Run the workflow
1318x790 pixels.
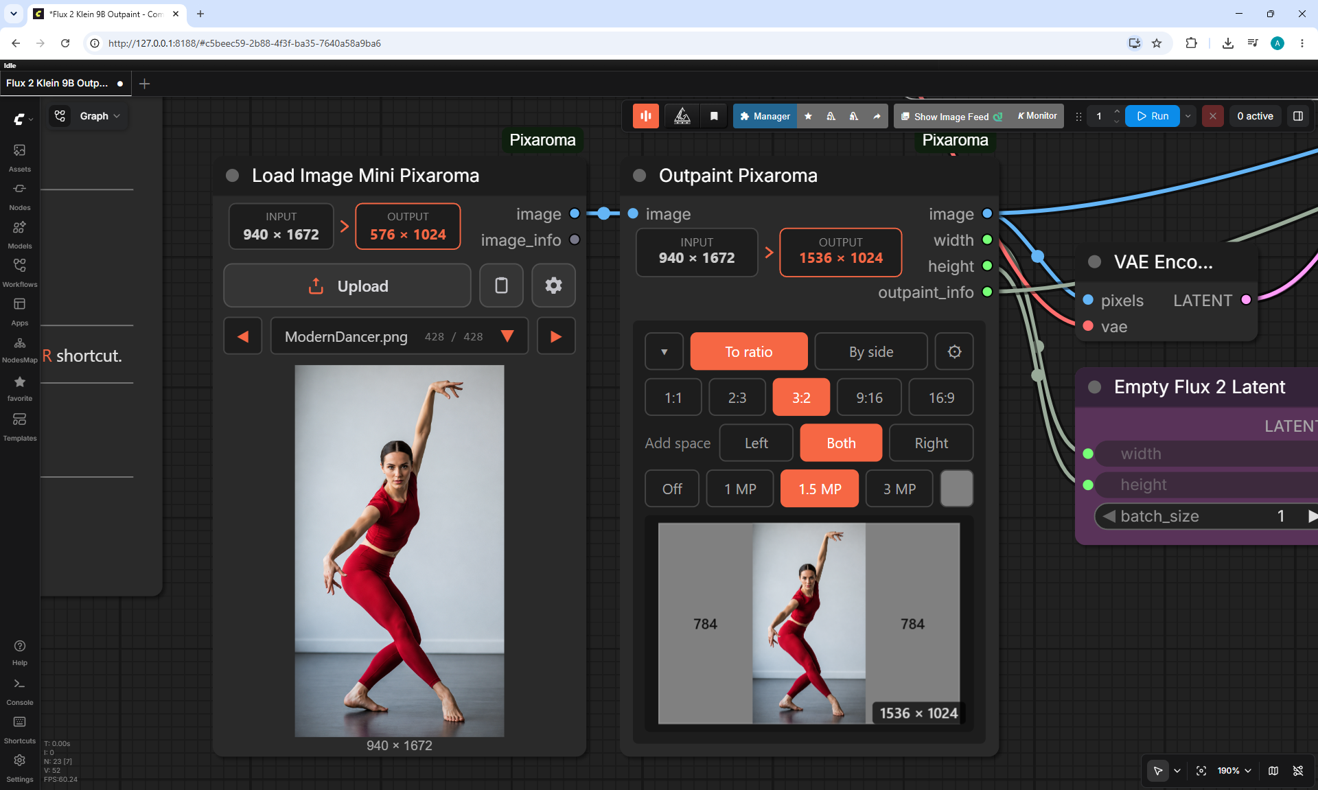coord(1153,116)
